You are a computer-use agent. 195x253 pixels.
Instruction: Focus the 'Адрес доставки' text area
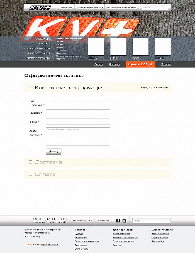(78, 136)
